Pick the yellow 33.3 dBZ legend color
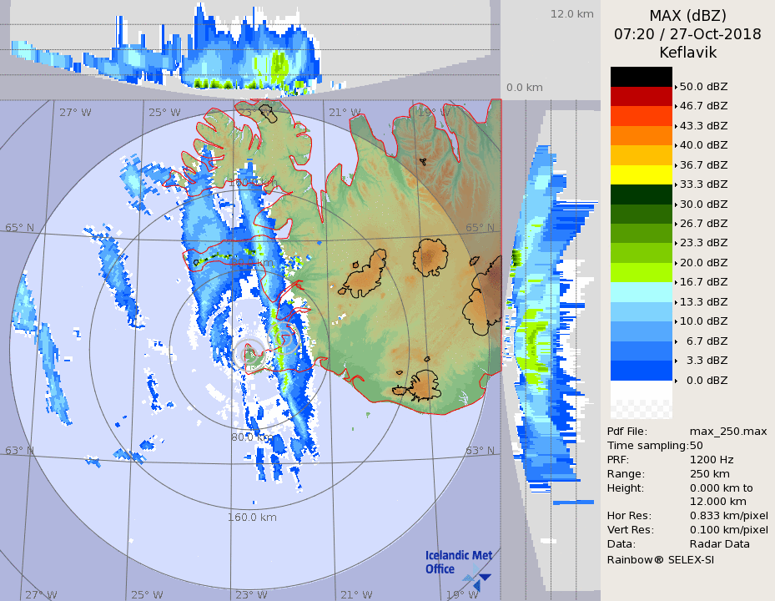This screenshot has height=601, width=775. (x=641, y=174)
